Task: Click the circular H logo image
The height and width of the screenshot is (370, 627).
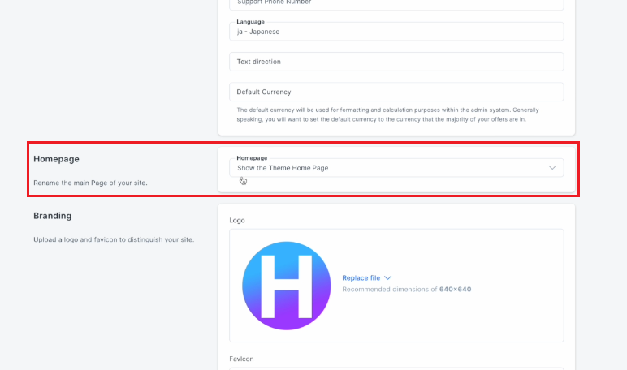Action: 287,286
